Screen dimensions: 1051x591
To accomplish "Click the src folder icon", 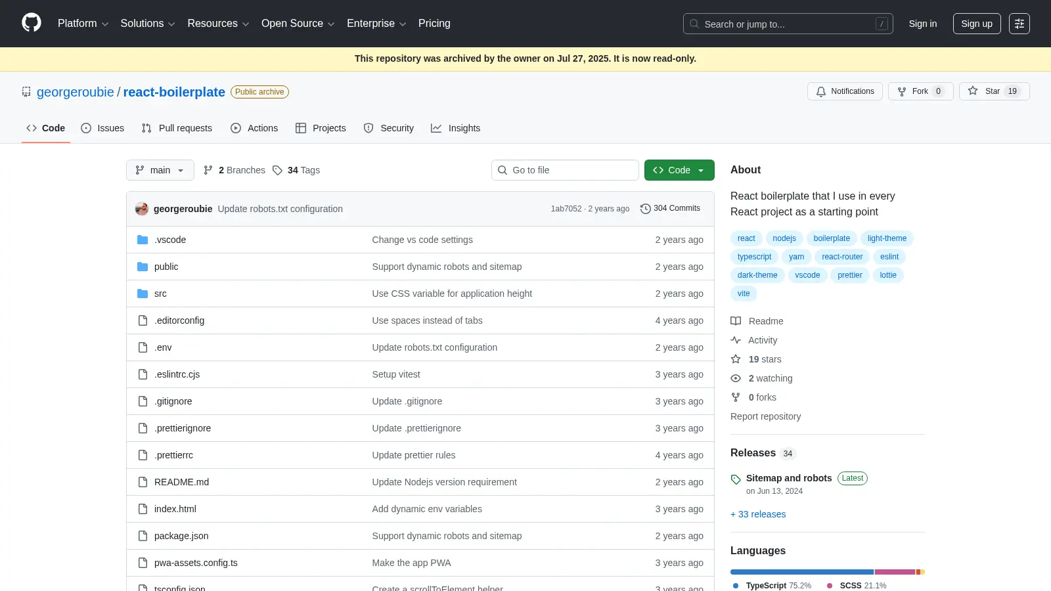I will [x=143, y=294].
